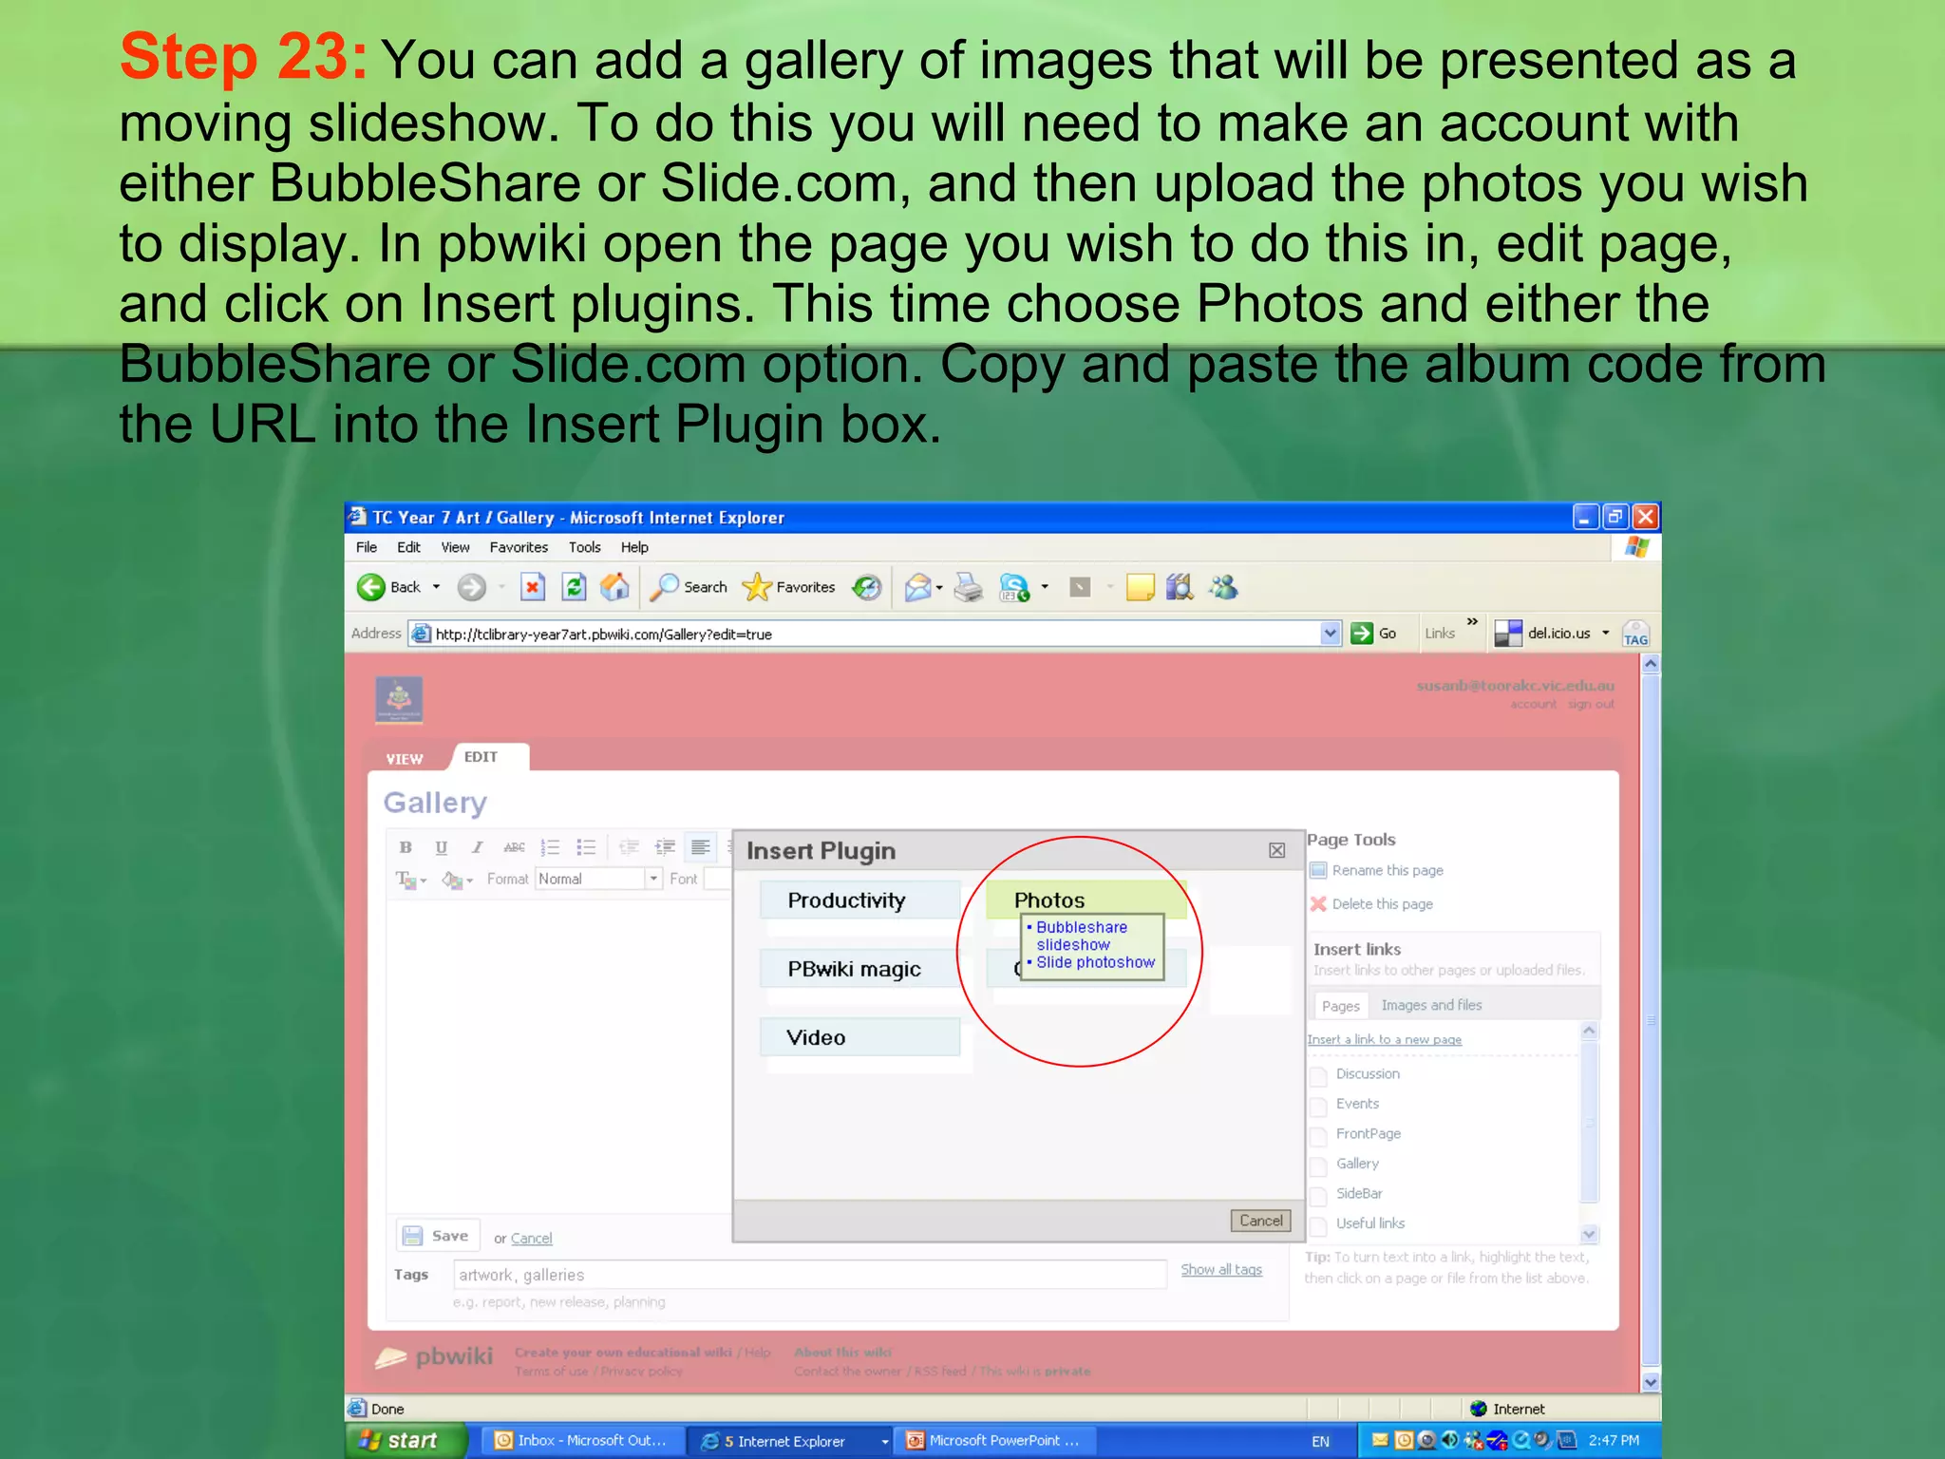Click the Windows start button
Screen dimensions: 1945x1459
(x=406, y=1441)
